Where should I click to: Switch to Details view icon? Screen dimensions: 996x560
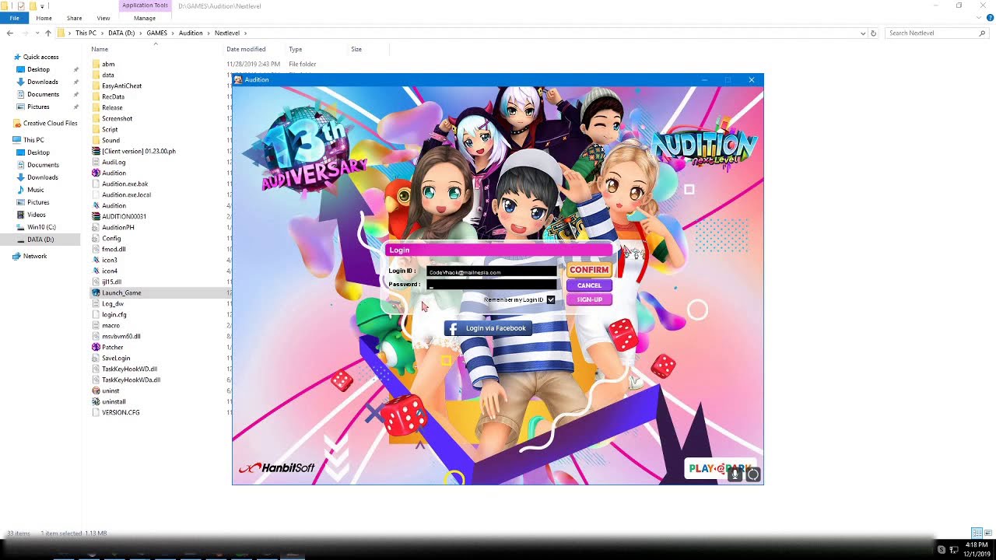977,533
